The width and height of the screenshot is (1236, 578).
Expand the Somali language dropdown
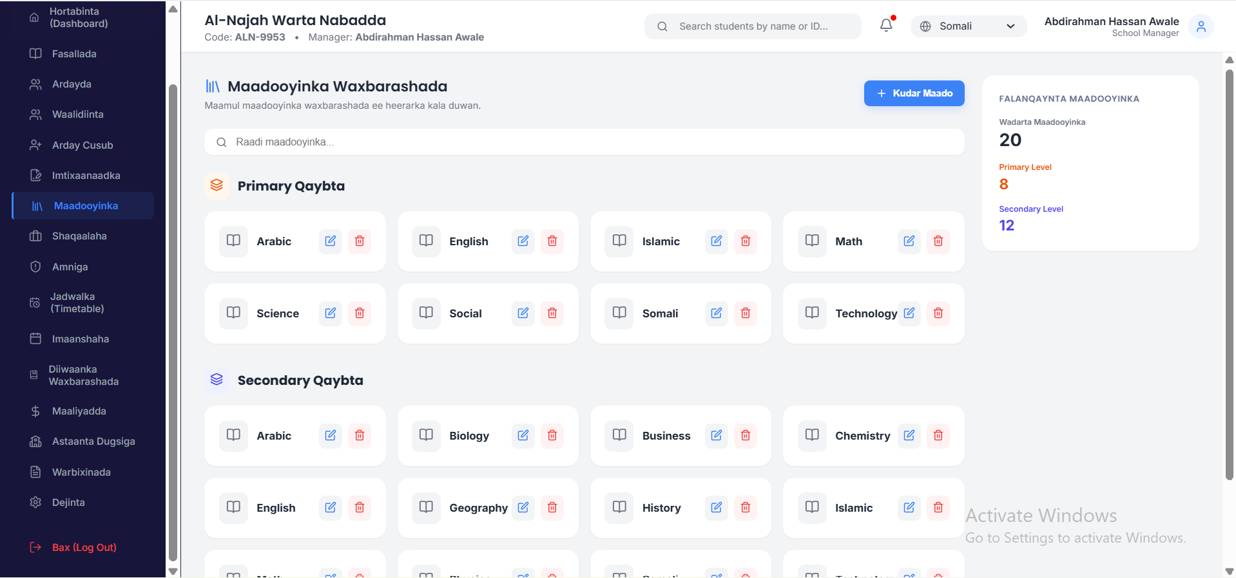tap(969, 26)
